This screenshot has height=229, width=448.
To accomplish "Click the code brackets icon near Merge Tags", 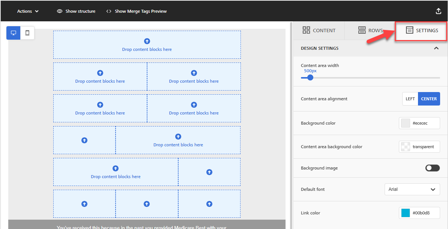I will click(109, 11).
